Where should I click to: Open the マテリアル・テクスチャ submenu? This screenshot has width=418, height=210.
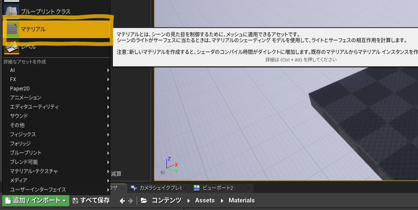[x=56, y=171]
